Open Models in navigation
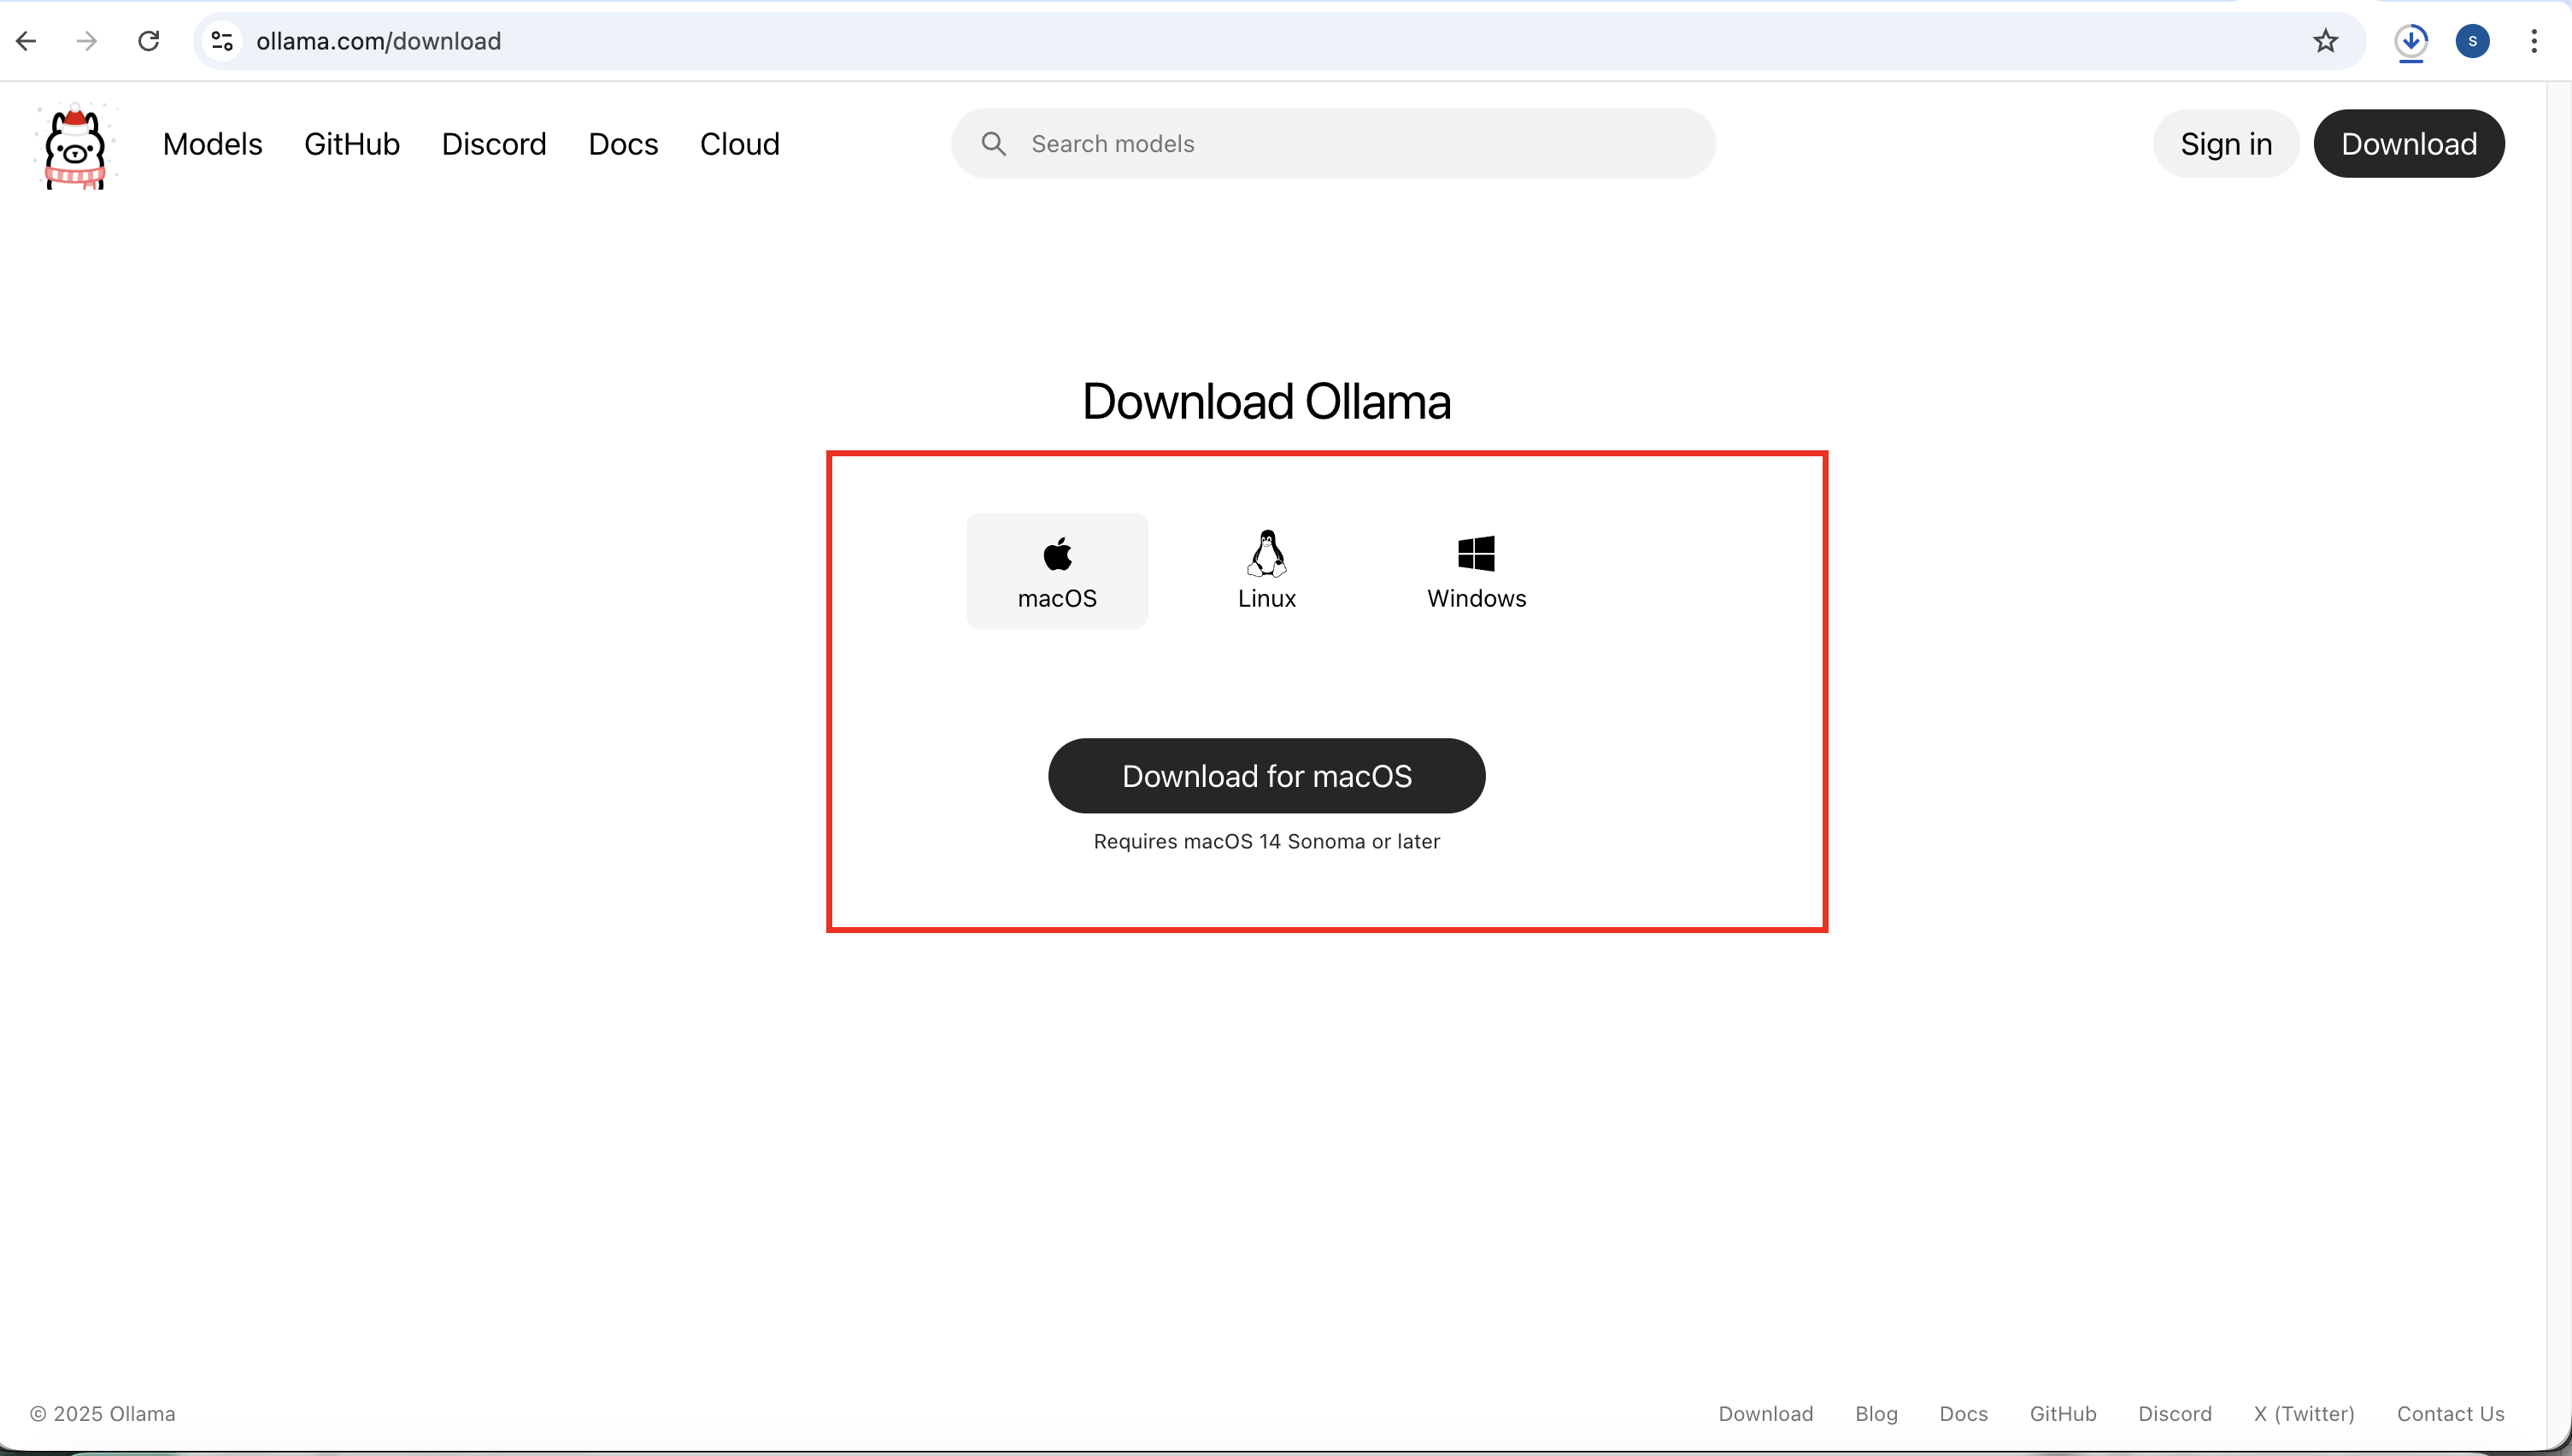This screenshot has height=1456, width=2572. coord(212,144)
